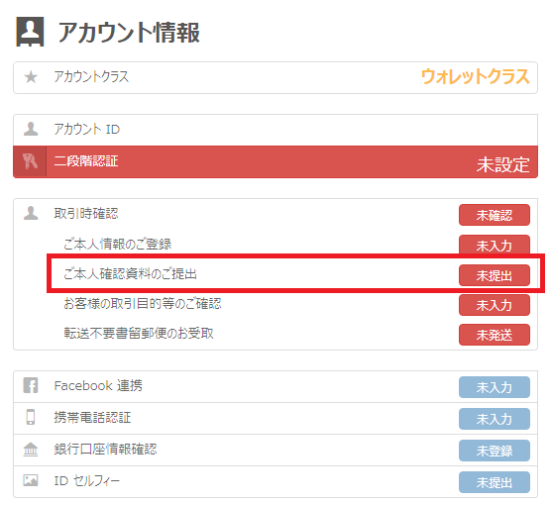The width and height of the screenshot is (551, 505).
Task: Click the person icon beside 取引時確認
Action: [31, 213]
